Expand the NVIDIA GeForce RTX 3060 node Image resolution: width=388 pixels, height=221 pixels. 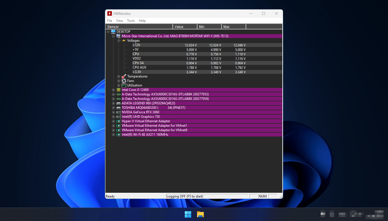(x=113, y=112)
